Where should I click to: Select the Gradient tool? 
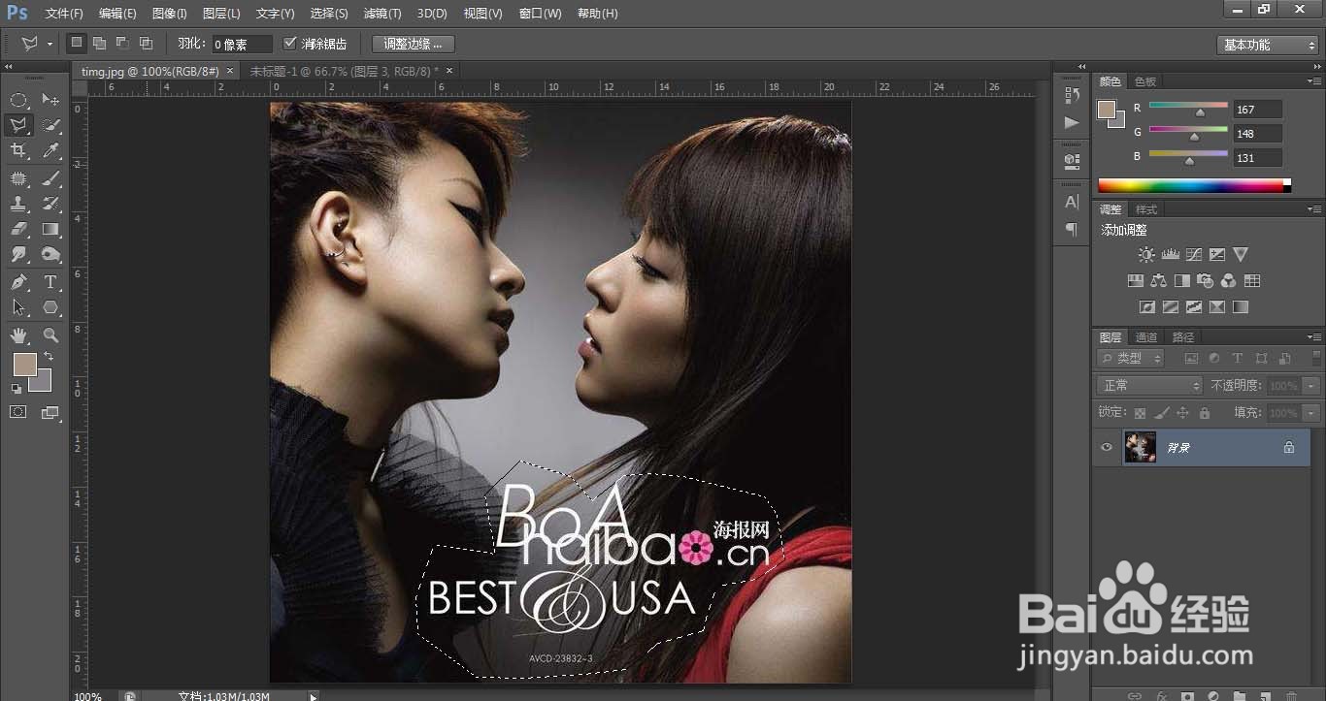pyautogui.click(x=50, y=230)
